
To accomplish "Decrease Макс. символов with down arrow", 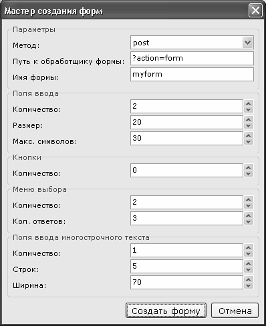I will tap(249, 142).
